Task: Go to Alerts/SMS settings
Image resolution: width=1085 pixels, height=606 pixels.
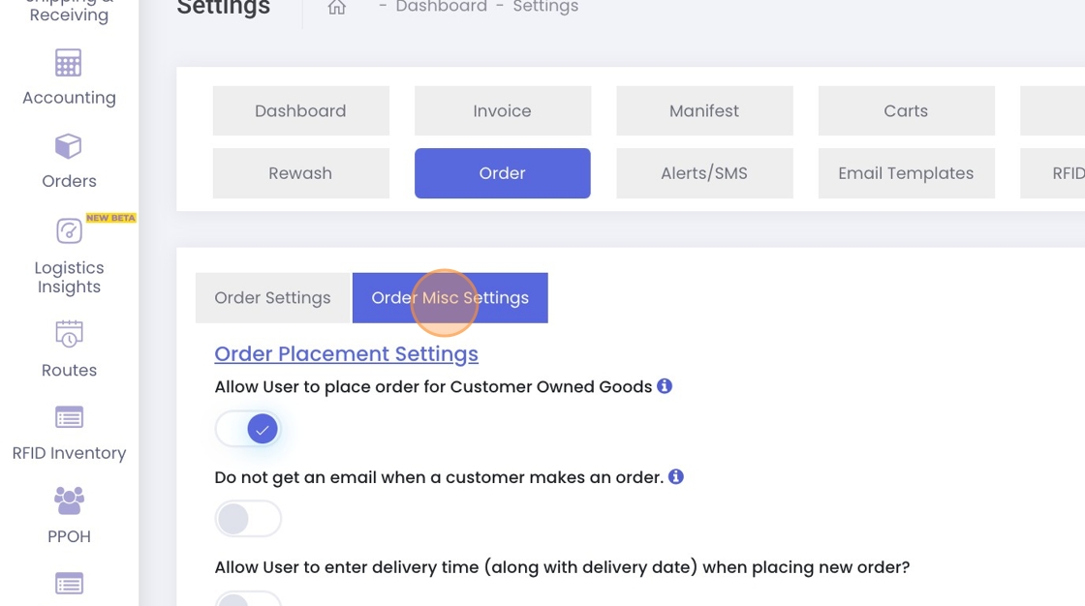Action: 704,173
